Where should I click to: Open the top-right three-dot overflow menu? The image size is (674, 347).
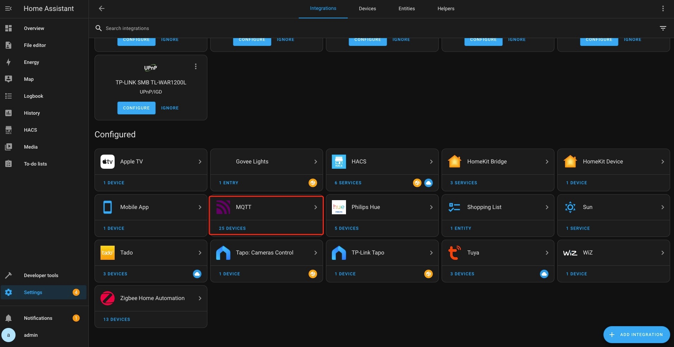click(663, 8)
